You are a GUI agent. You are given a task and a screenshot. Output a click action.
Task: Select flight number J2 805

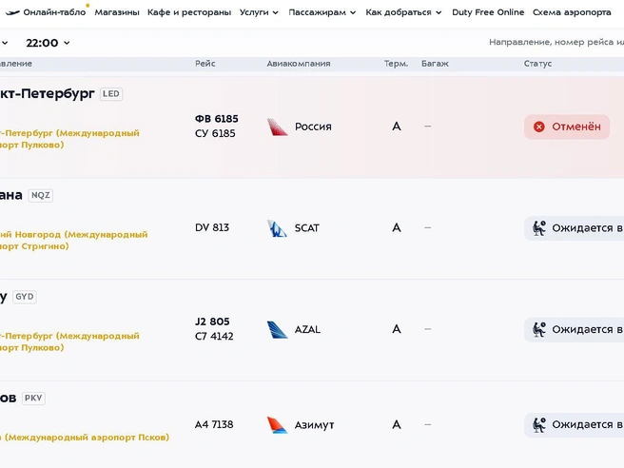pos(212,322)
